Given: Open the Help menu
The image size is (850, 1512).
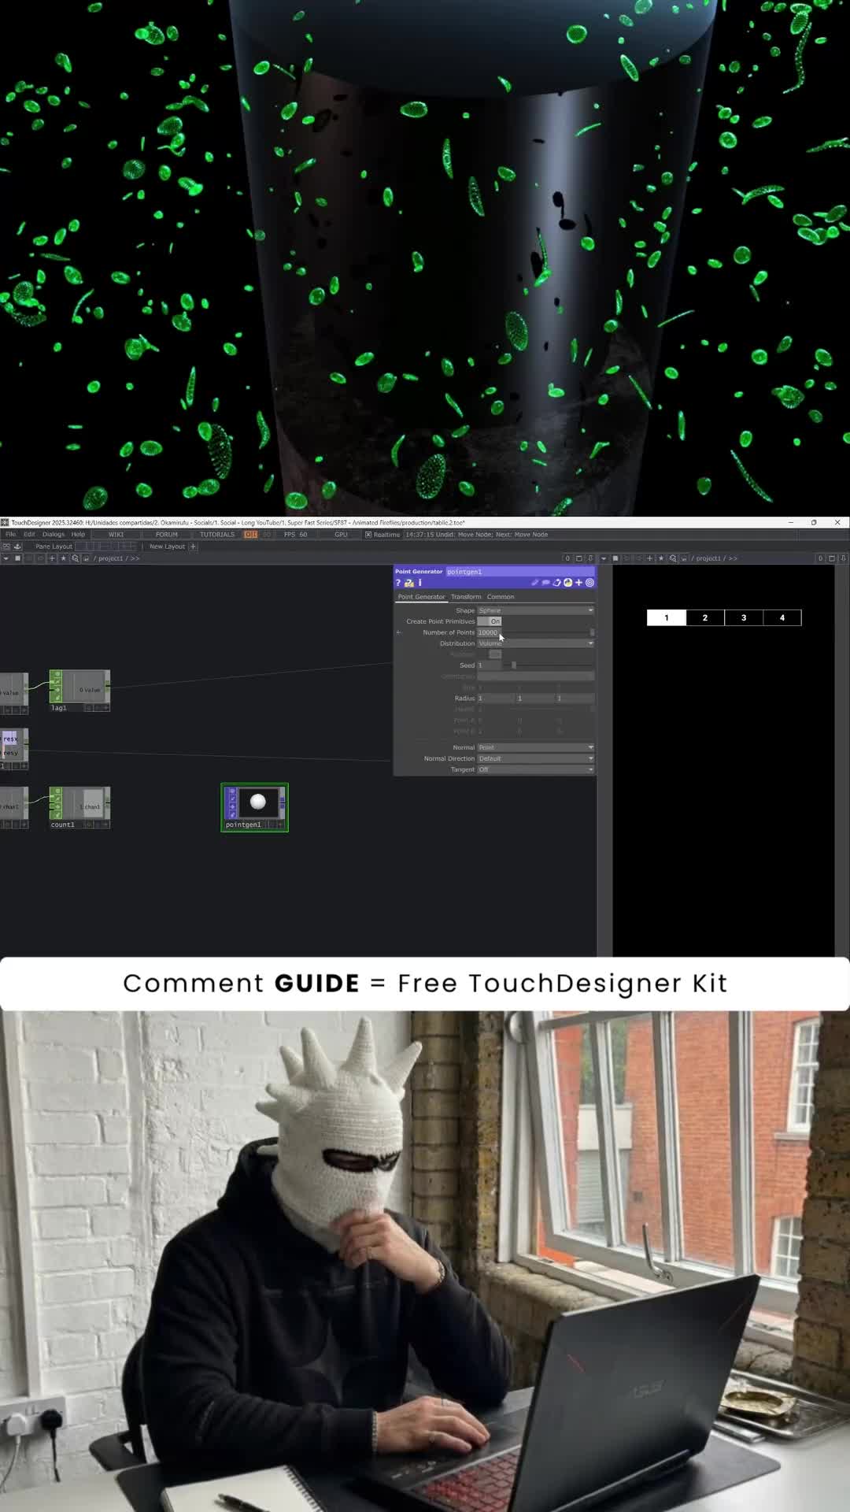Looking at the screenshot, I should (78, 535).
